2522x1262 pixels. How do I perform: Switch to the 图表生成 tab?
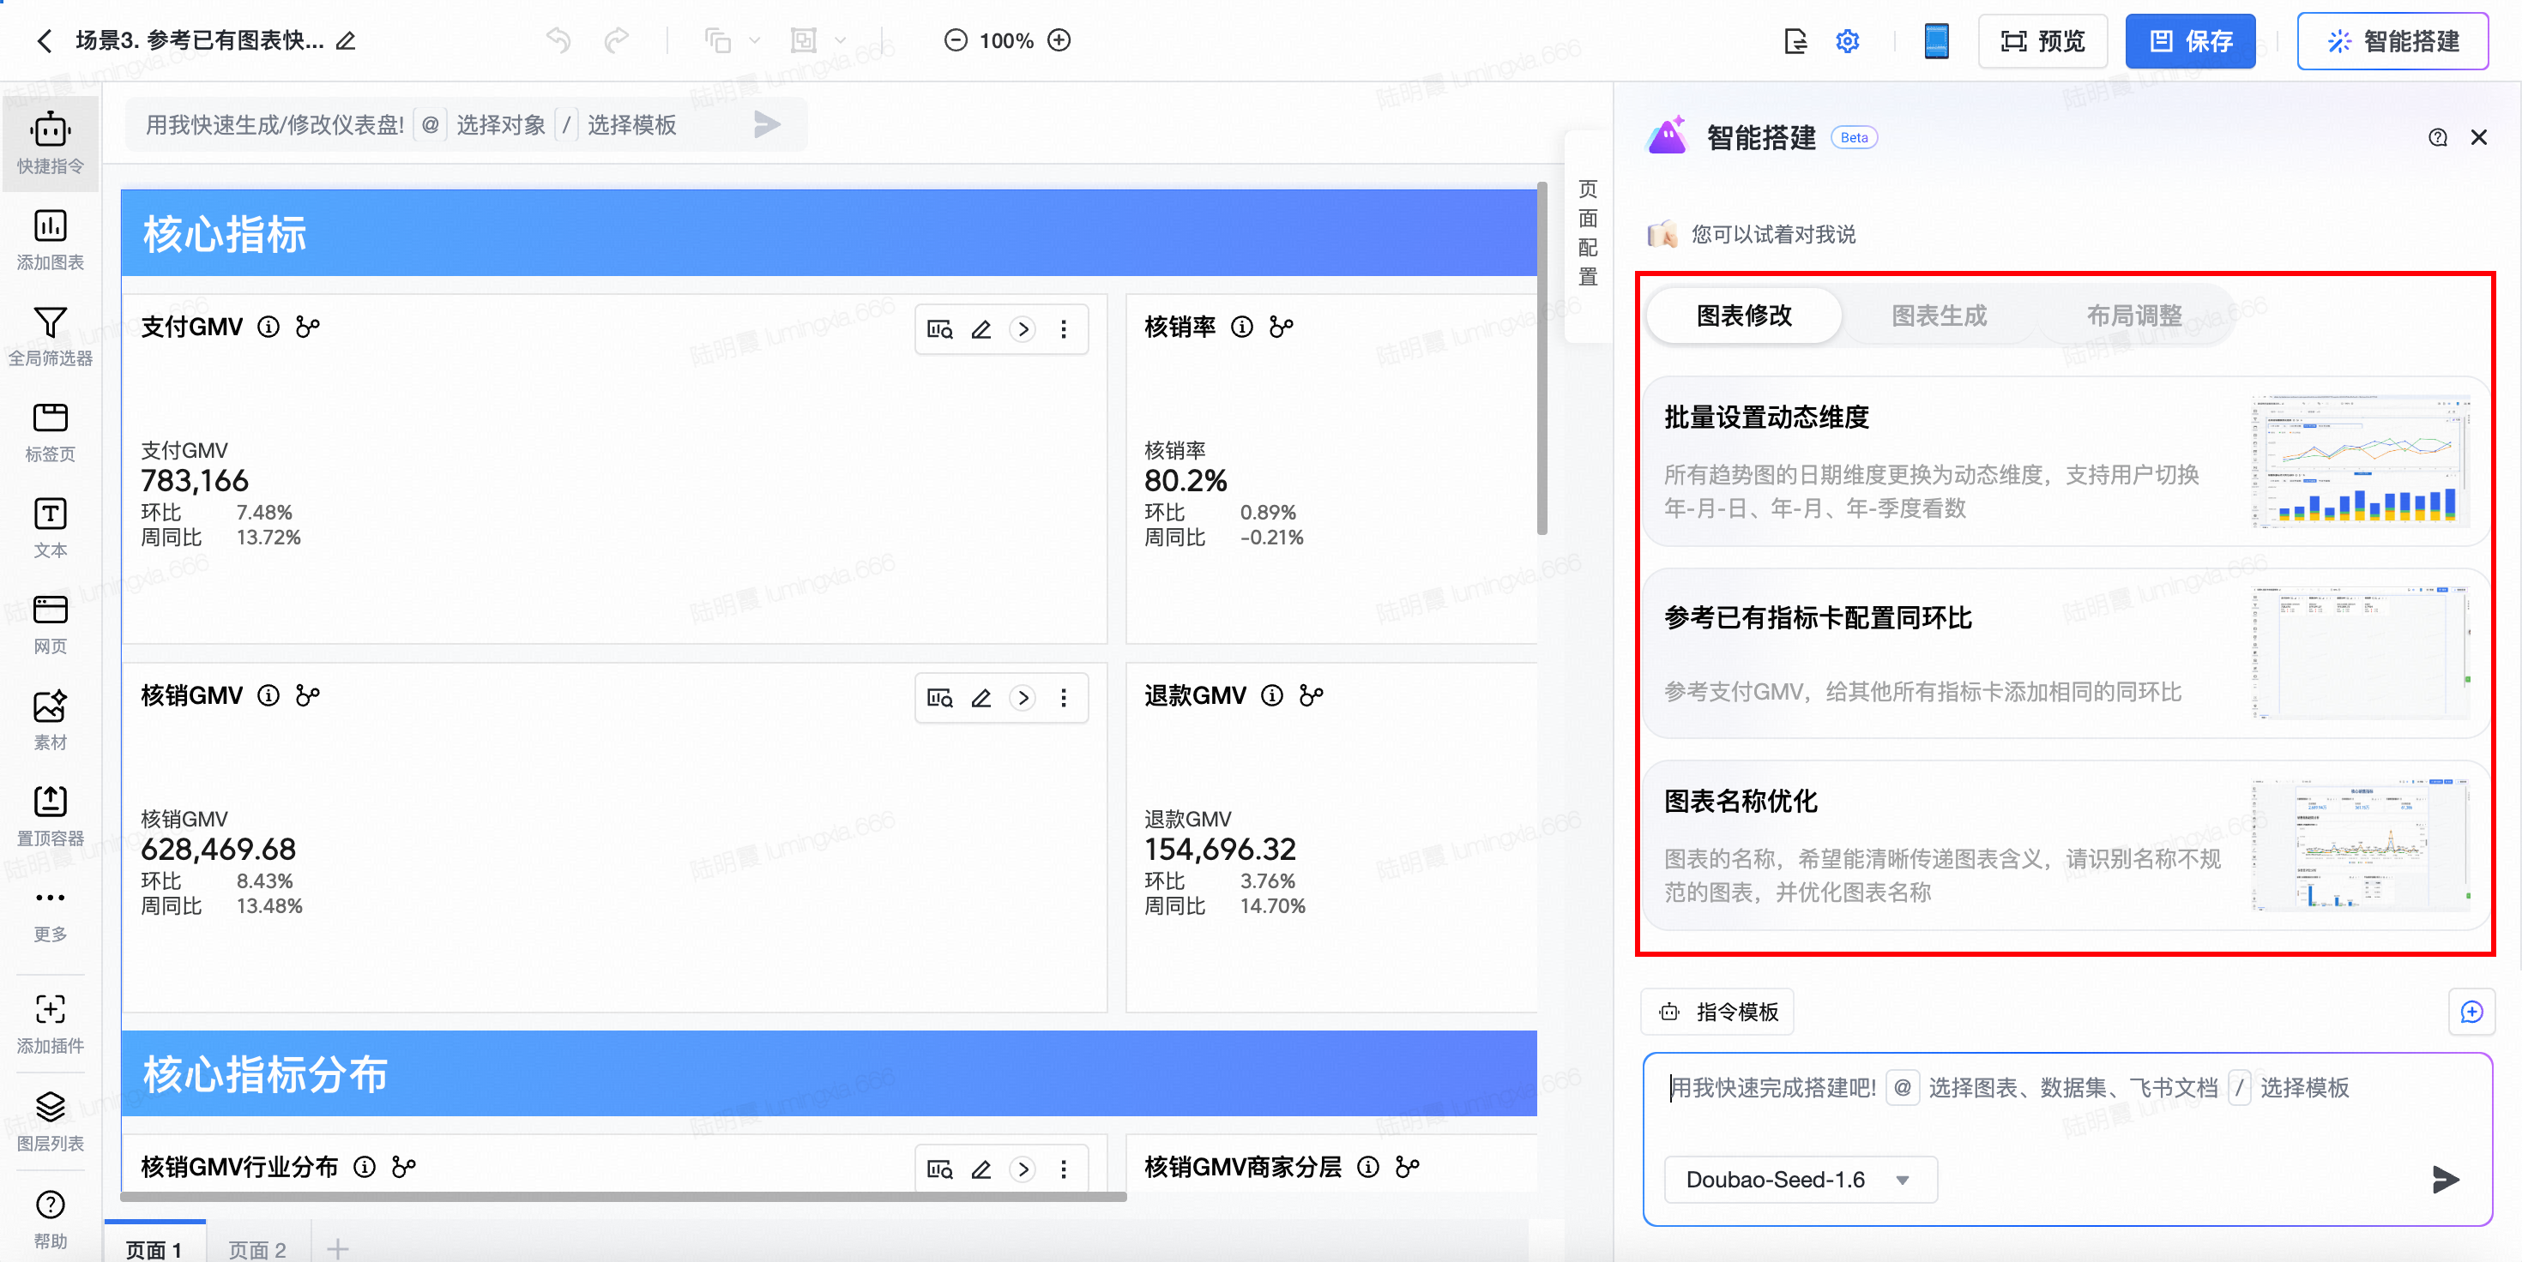click(x=1939, y=316)
